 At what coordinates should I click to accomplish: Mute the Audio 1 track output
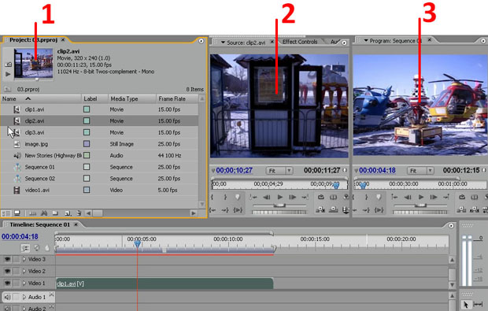(7, 297)
